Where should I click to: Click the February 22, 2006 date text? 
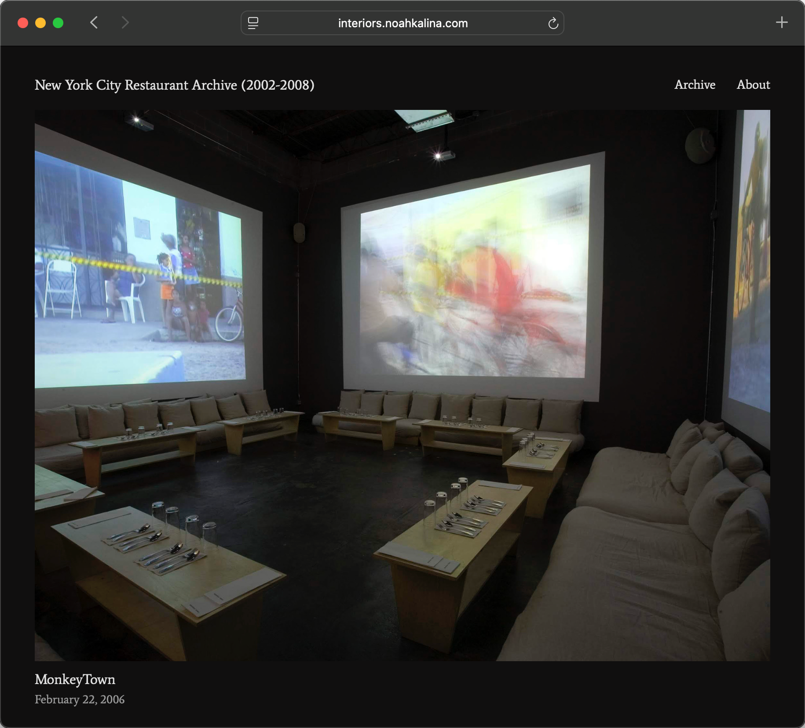point(80,699)
